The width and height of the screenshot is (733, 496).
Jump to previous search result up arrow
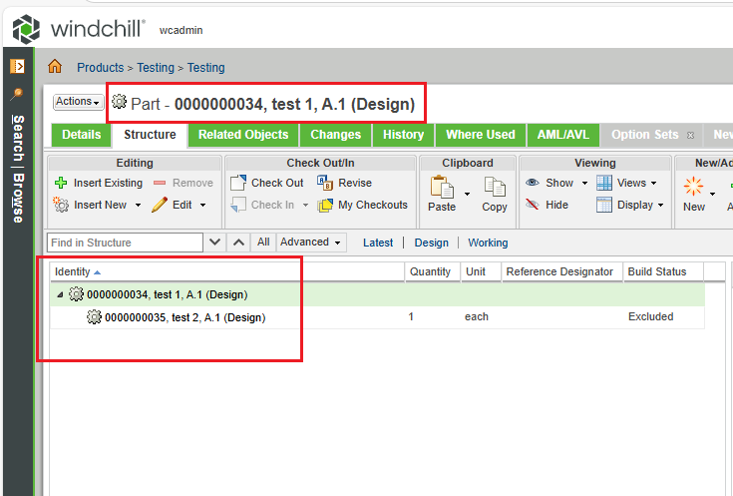click(238, 243)
